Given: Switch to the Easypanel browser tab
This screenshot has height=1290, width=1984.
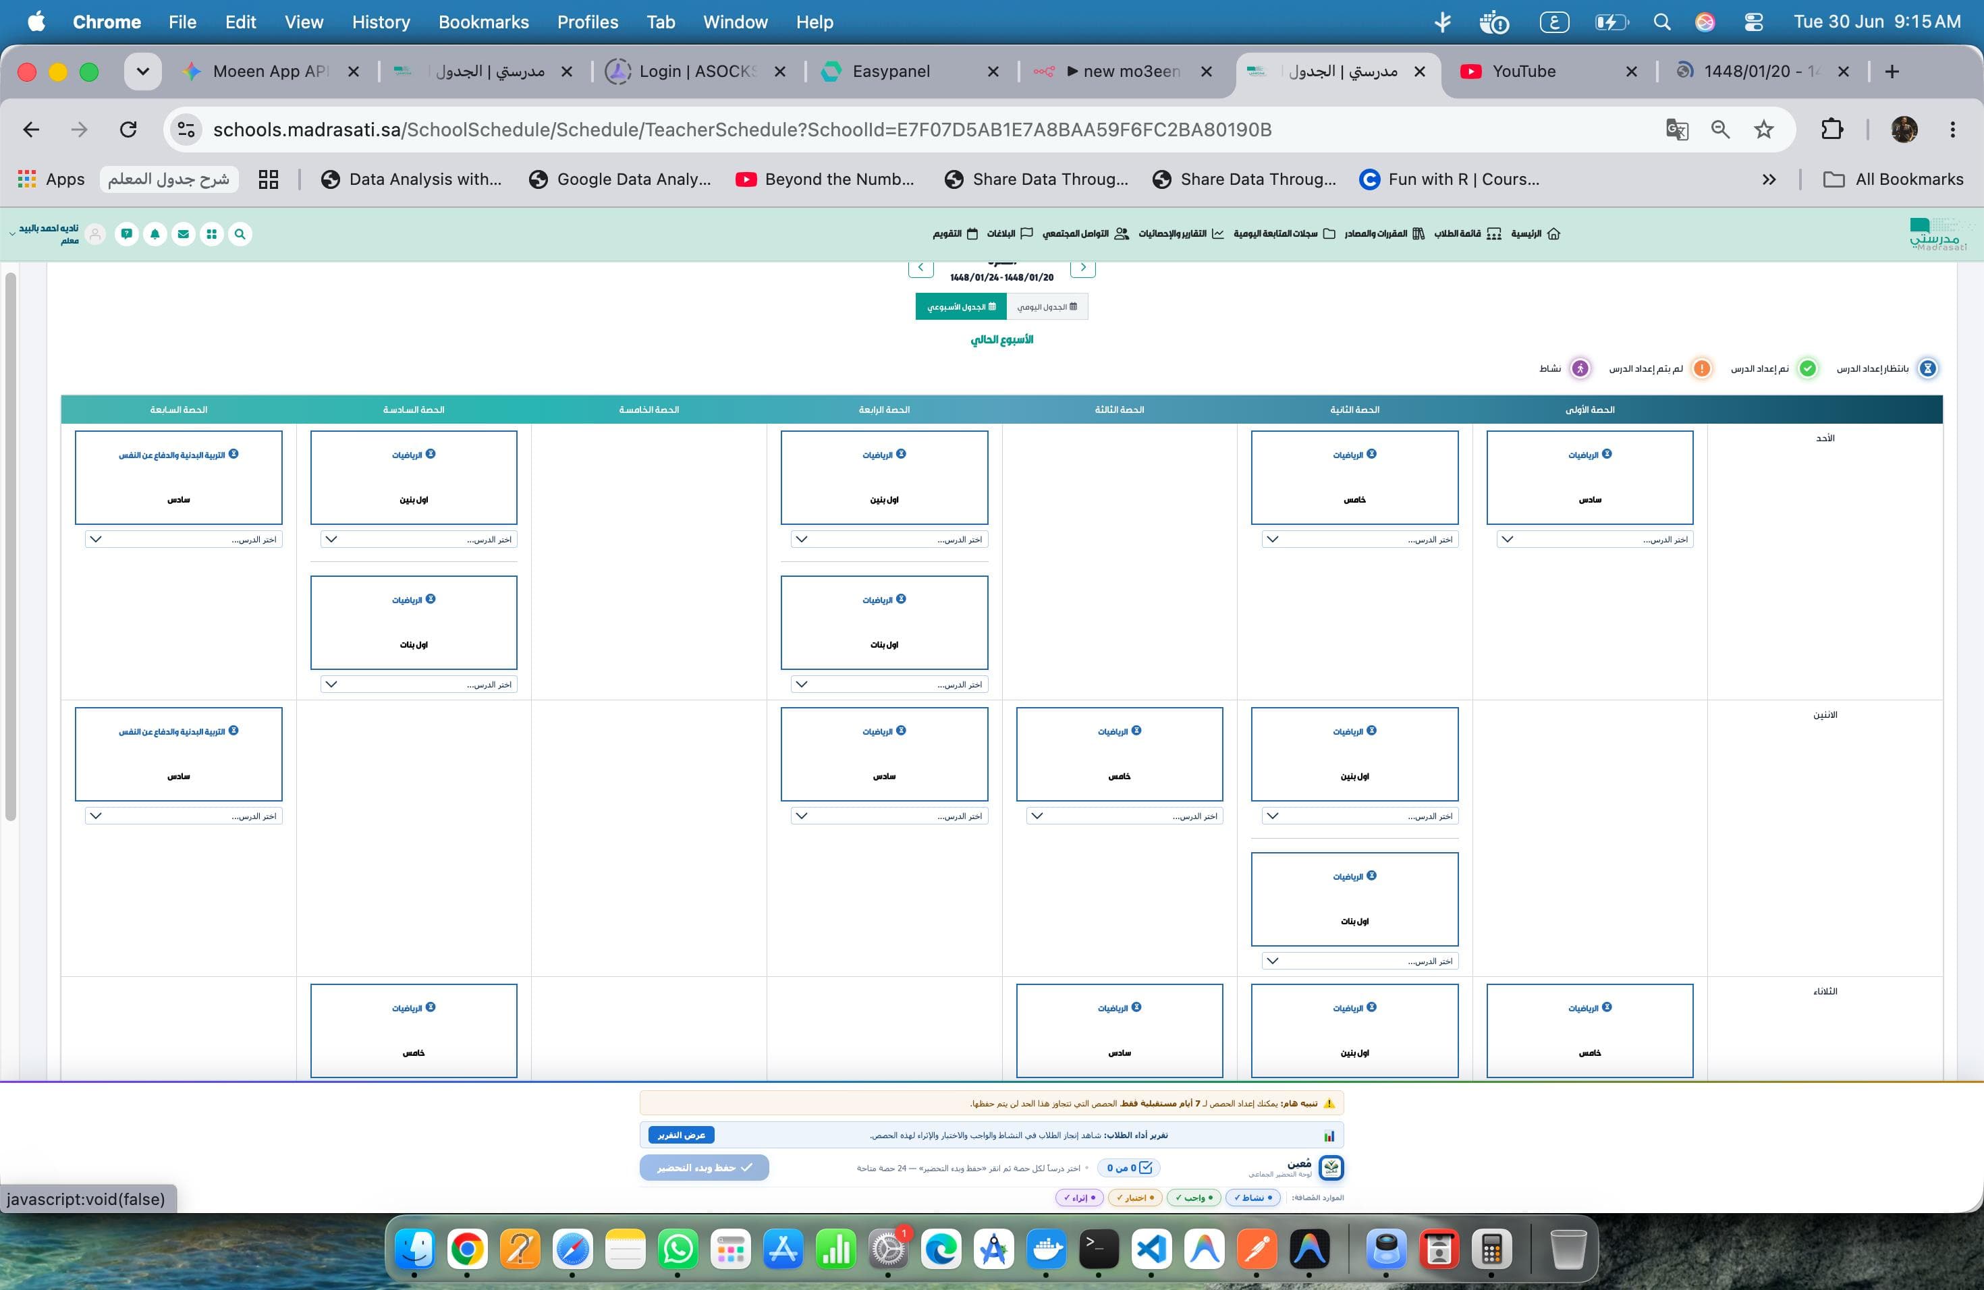Looking at the screenshot, I should 911,72.
